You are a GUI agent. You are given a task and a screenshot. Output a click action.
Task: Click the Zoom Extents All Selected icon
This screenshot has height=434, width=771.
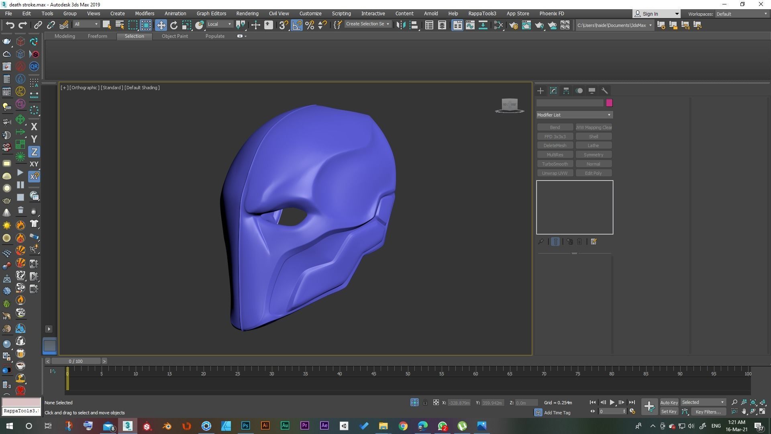click(x=763, y=402)
